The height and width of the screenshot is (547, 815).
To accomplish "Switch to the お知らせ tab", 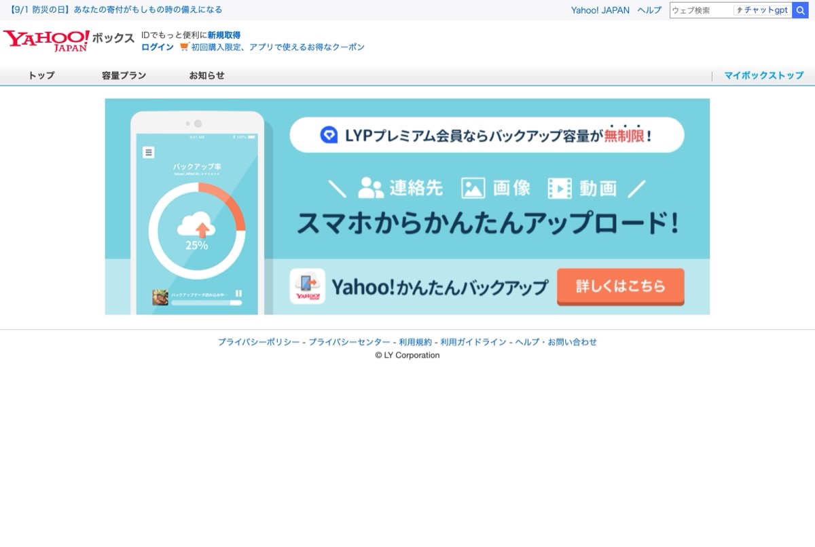I will click(x=206, y=75).
